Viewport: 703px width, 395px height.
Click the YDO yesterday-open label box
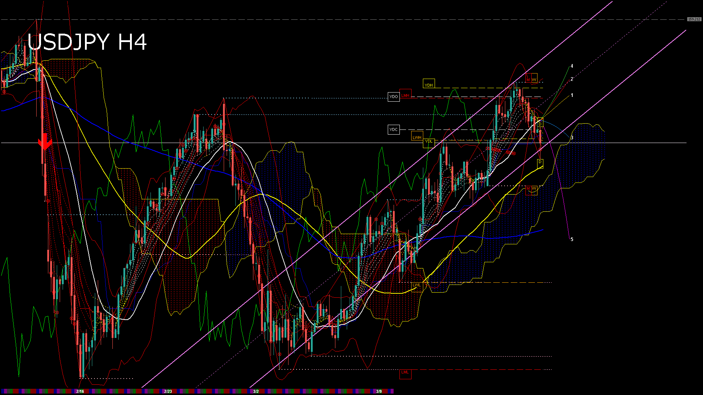(x=394, y=97)
